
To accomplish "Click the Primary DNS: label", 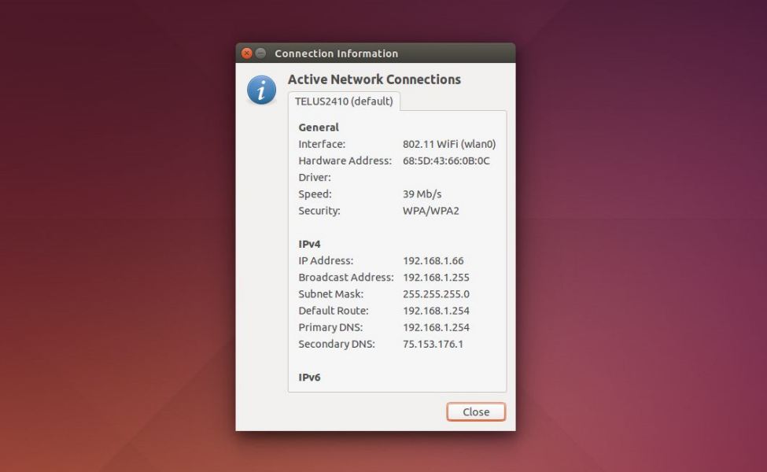I will pos(330,327).
